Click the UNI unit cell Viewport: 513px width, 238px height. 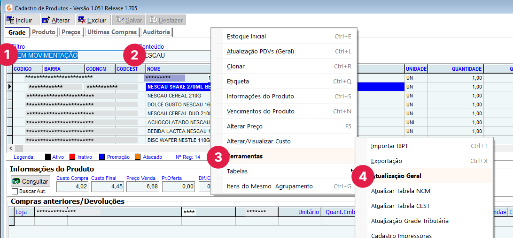(x=416, y=122)
